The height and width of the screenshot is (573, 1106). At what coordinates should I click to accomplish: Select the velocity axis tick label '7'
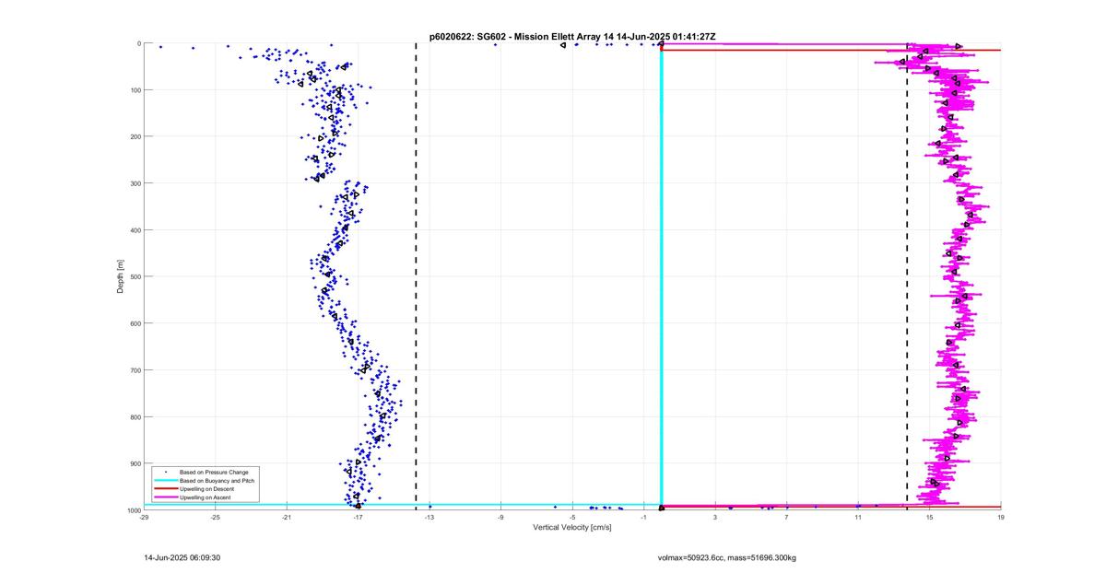coord(786,518)
